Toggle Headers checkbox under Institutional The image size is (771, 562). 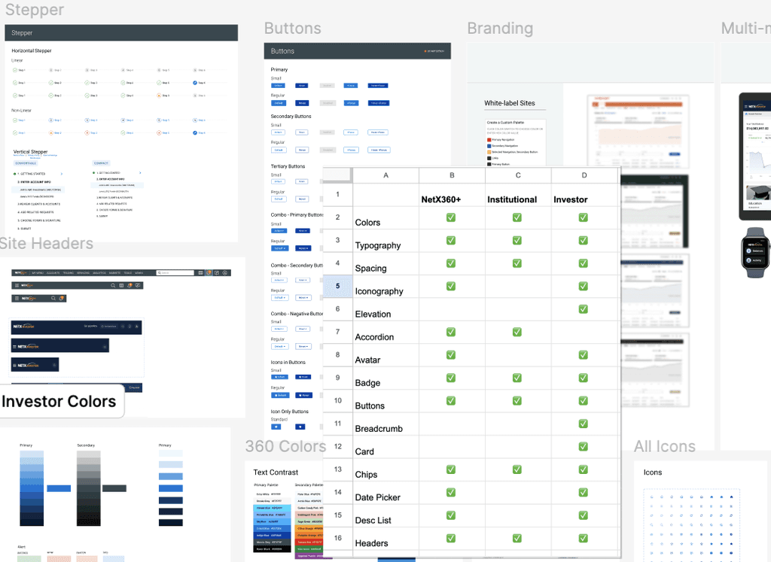click(517, 539)
